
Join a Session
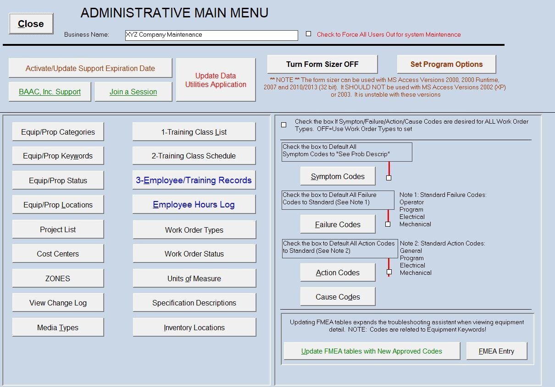[133, 92]
